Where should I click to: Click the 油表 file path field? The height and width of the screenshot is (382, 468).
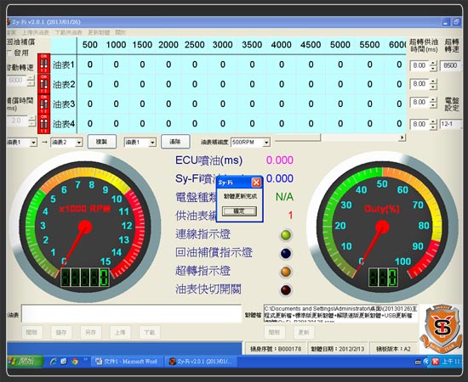point(131,313)
